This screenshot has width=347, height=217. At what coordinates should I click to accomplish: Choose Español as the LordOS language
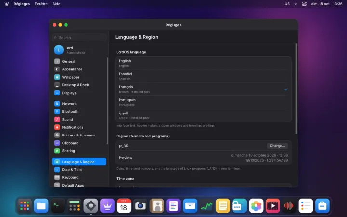203,76
